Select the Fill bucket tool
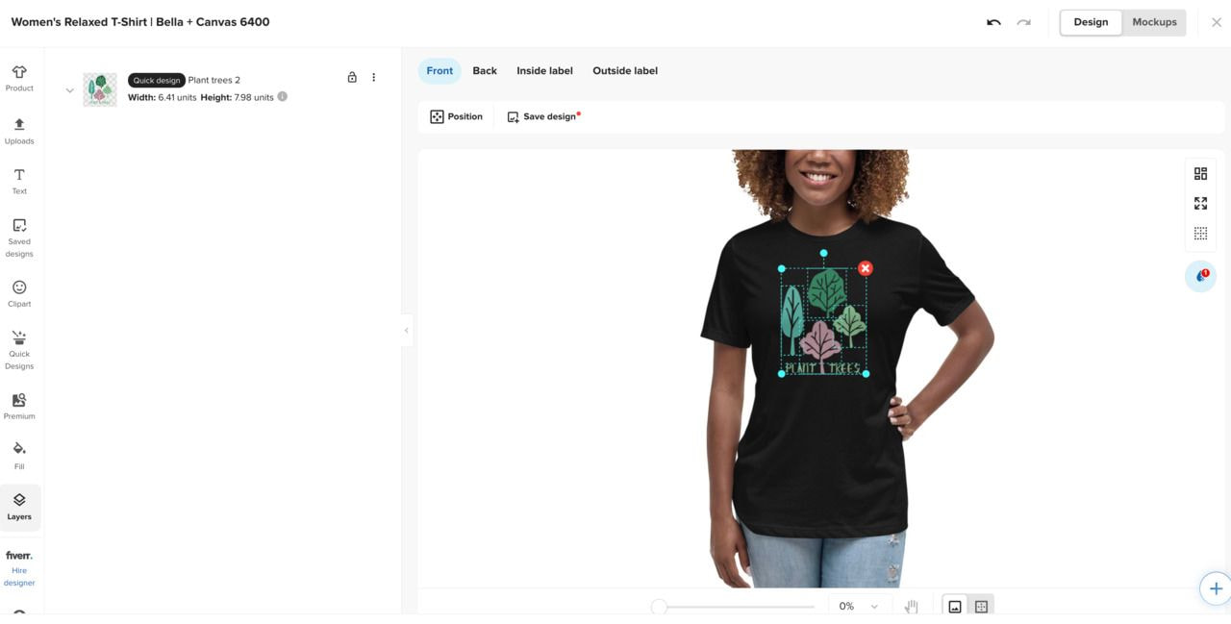Image resolution: width=1231 pixels, height=624 pixels. (x=19, y=456)
